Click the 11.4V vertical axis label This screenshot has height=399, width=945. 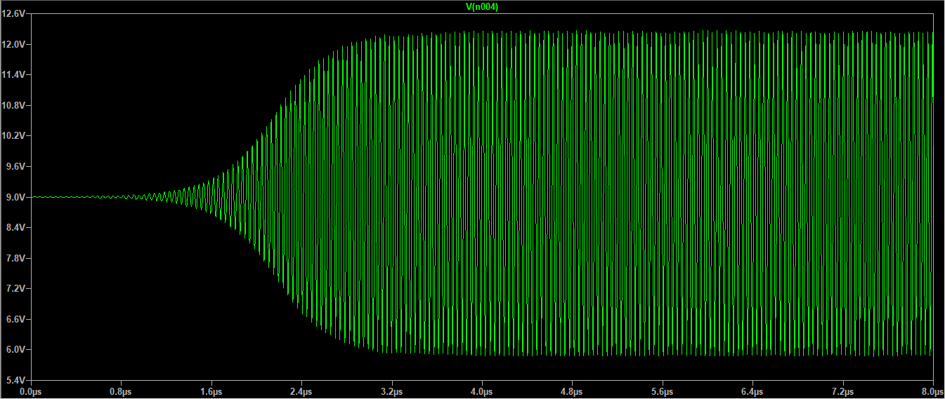click(x=15, y=75)
